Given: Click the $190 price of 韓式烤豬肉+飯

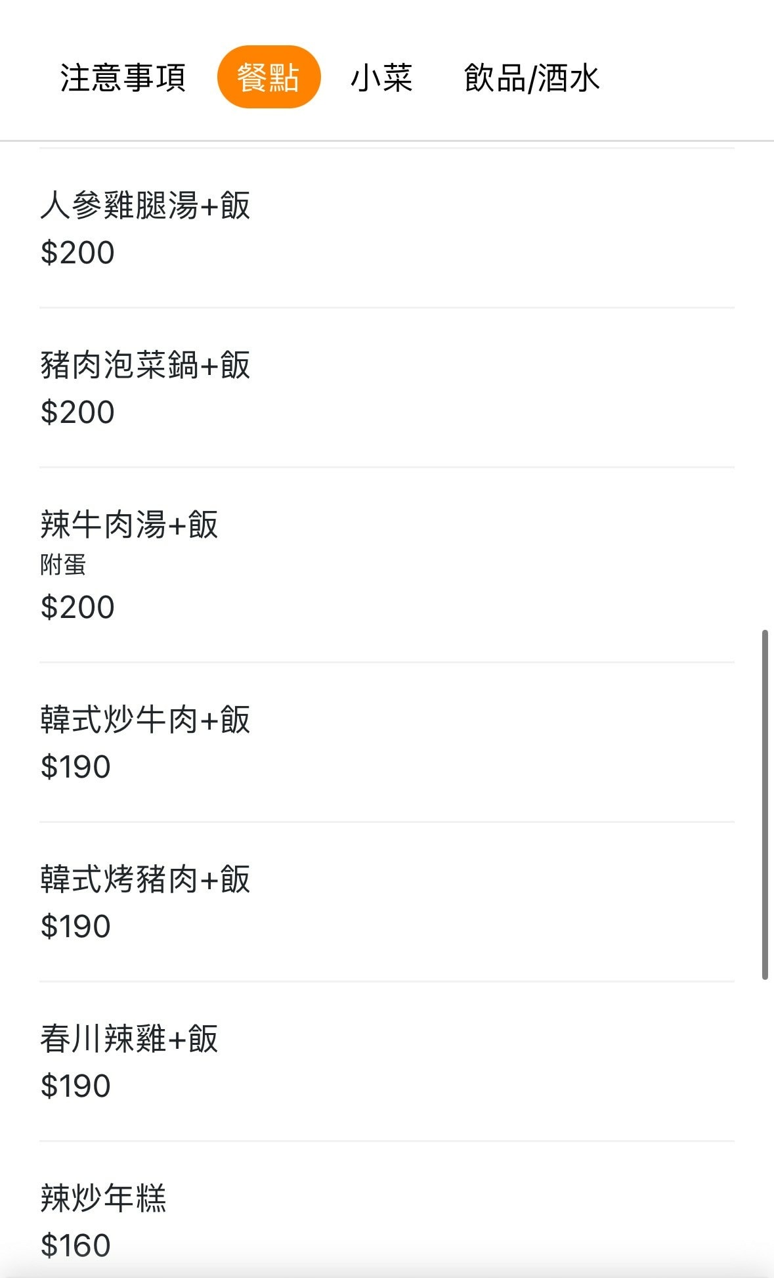Looking at the screenshot, I should click(75, 927).
